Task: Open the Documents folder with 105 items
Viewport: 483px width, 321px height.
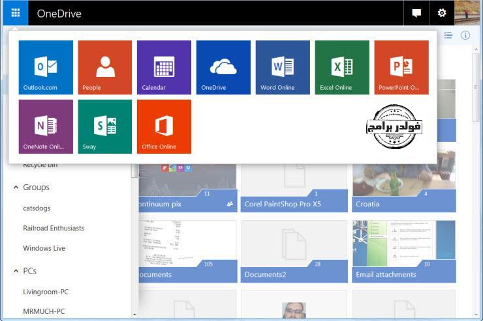Action: click(x=188, y=251)
